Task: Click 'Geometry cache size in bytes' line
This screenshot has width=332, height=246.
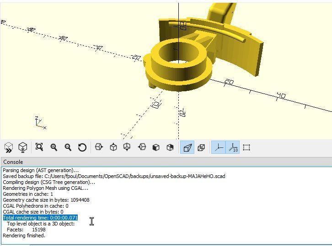Action: (x=46, y=200)
